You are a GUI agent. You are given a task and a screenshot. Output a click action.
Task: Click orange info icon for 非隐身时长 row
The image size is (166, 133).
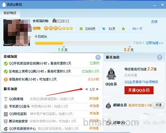tap(6, 79)
